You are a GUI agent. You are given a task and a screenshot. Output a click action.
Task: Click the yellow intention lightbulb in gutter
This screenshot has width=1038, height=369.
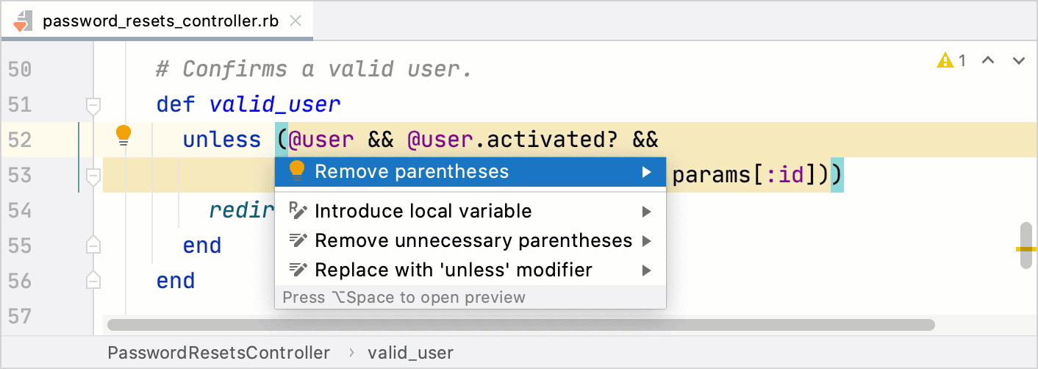point(124,135)
